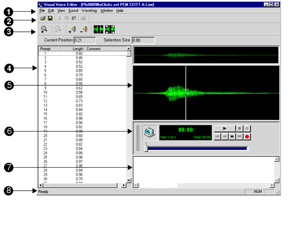Open the Help menu
Screen dimensions: 288x225
pyautogui.click(x=120, y=11)
